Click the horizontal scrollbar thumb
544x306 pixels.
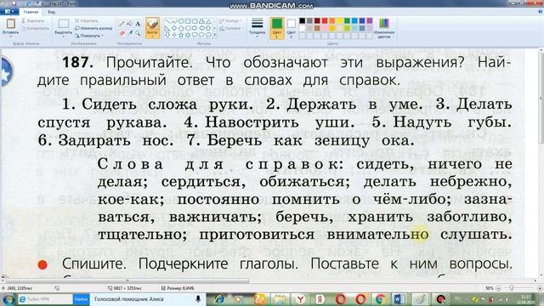127,280
